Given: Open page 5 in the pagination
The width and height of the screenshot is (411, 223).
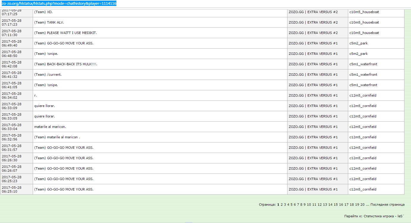Looking at the screenshot, I should (x=291, y=205).
